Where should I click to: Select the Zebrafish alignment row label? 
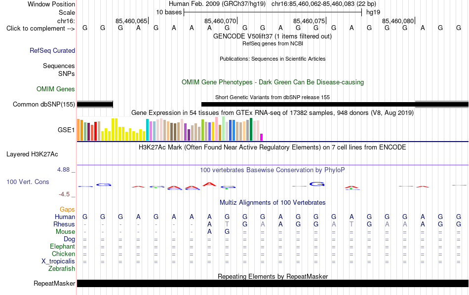[x=62, y=269]
